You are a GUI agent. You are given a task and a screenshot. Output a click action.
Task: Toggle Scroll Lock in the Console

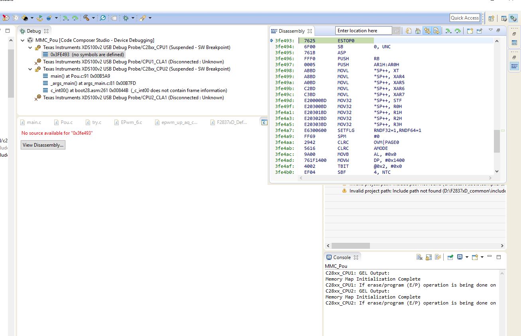429,257
